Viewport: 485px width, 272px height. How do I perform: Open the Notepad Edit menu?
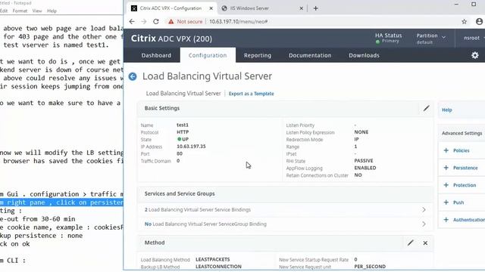4,11
